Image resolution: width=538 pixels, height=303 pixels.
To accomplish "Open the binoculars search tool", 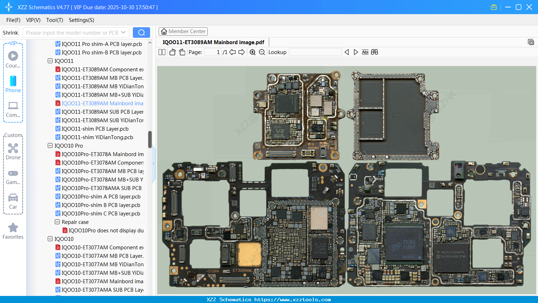I will (x=374, y=52).
